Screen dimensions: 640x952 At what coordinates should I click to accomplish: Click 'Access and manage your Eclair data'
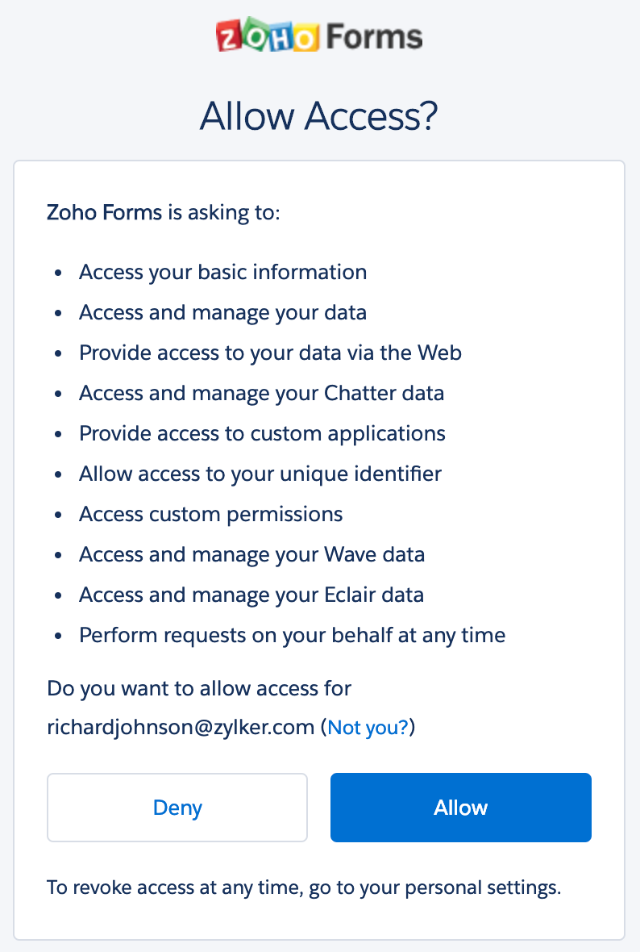(251, 595)
